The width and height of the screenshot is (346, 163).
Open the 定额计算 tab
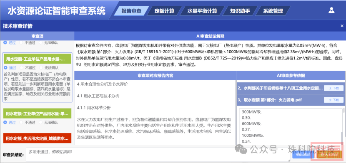pos(164,11)
